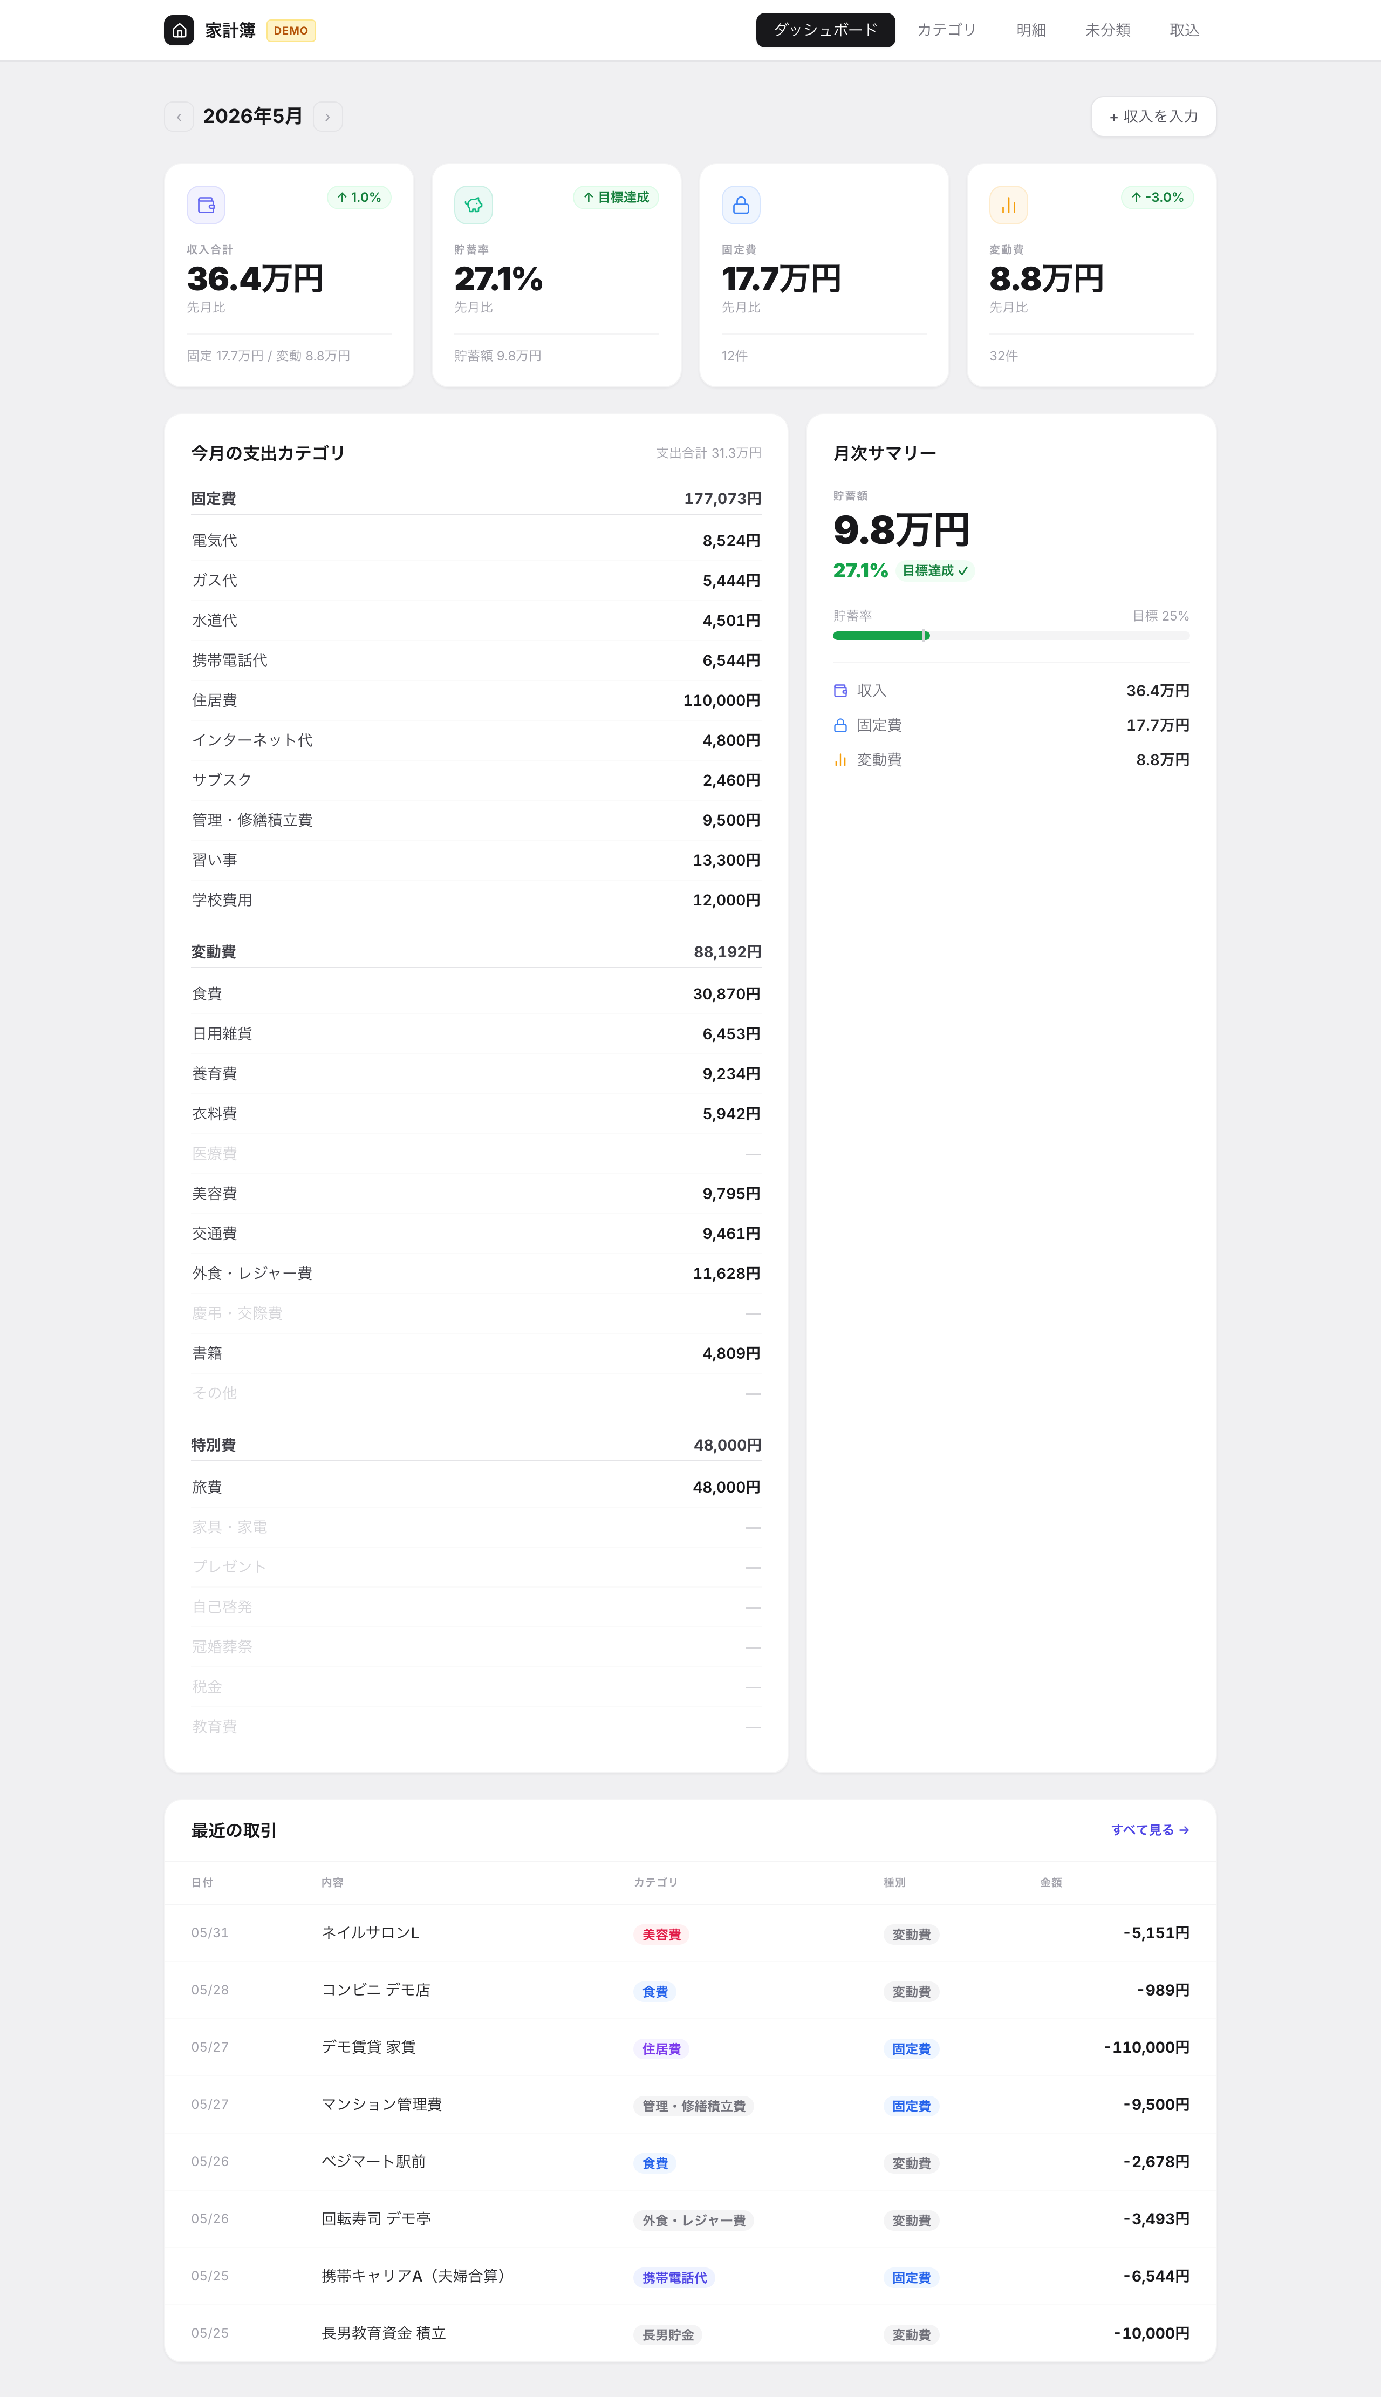Screen dimensions: 1381x2397
Task: Click the lock icon beside 固定費 in summary
Action: click(x=840, y=726)
